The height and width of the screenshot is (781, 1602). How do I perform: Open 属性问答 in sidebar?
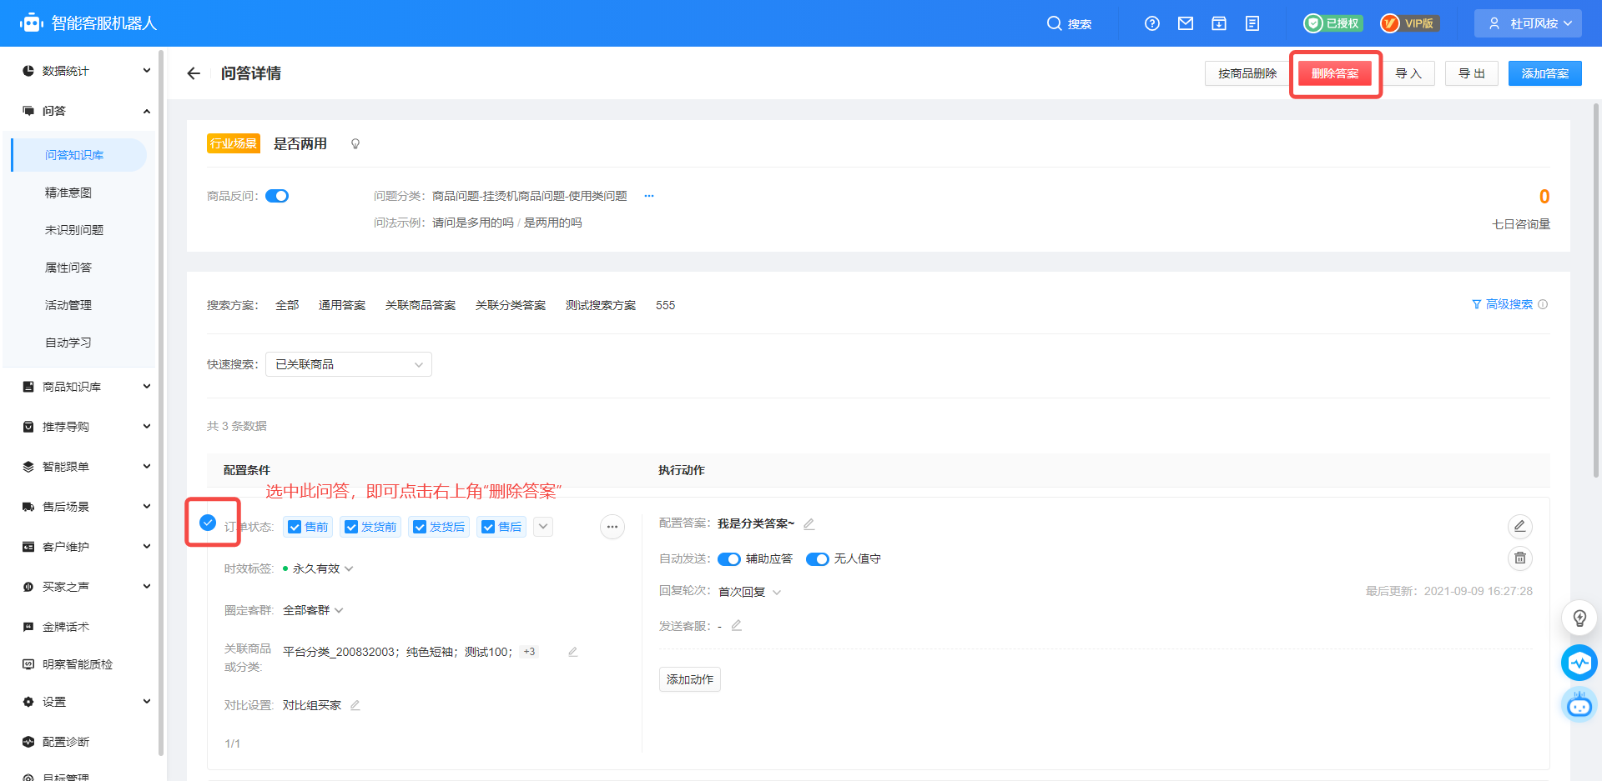pos(68,268)
